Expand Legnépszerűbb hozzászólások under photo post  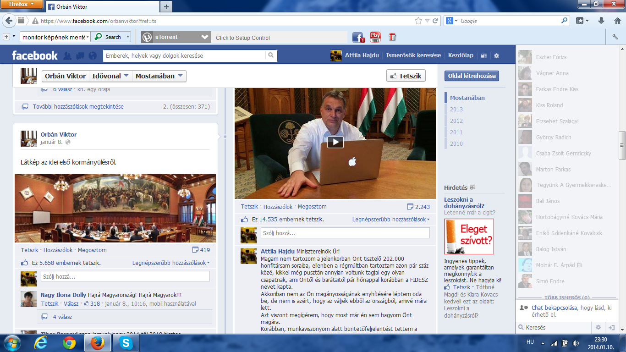tap(171, 263)
